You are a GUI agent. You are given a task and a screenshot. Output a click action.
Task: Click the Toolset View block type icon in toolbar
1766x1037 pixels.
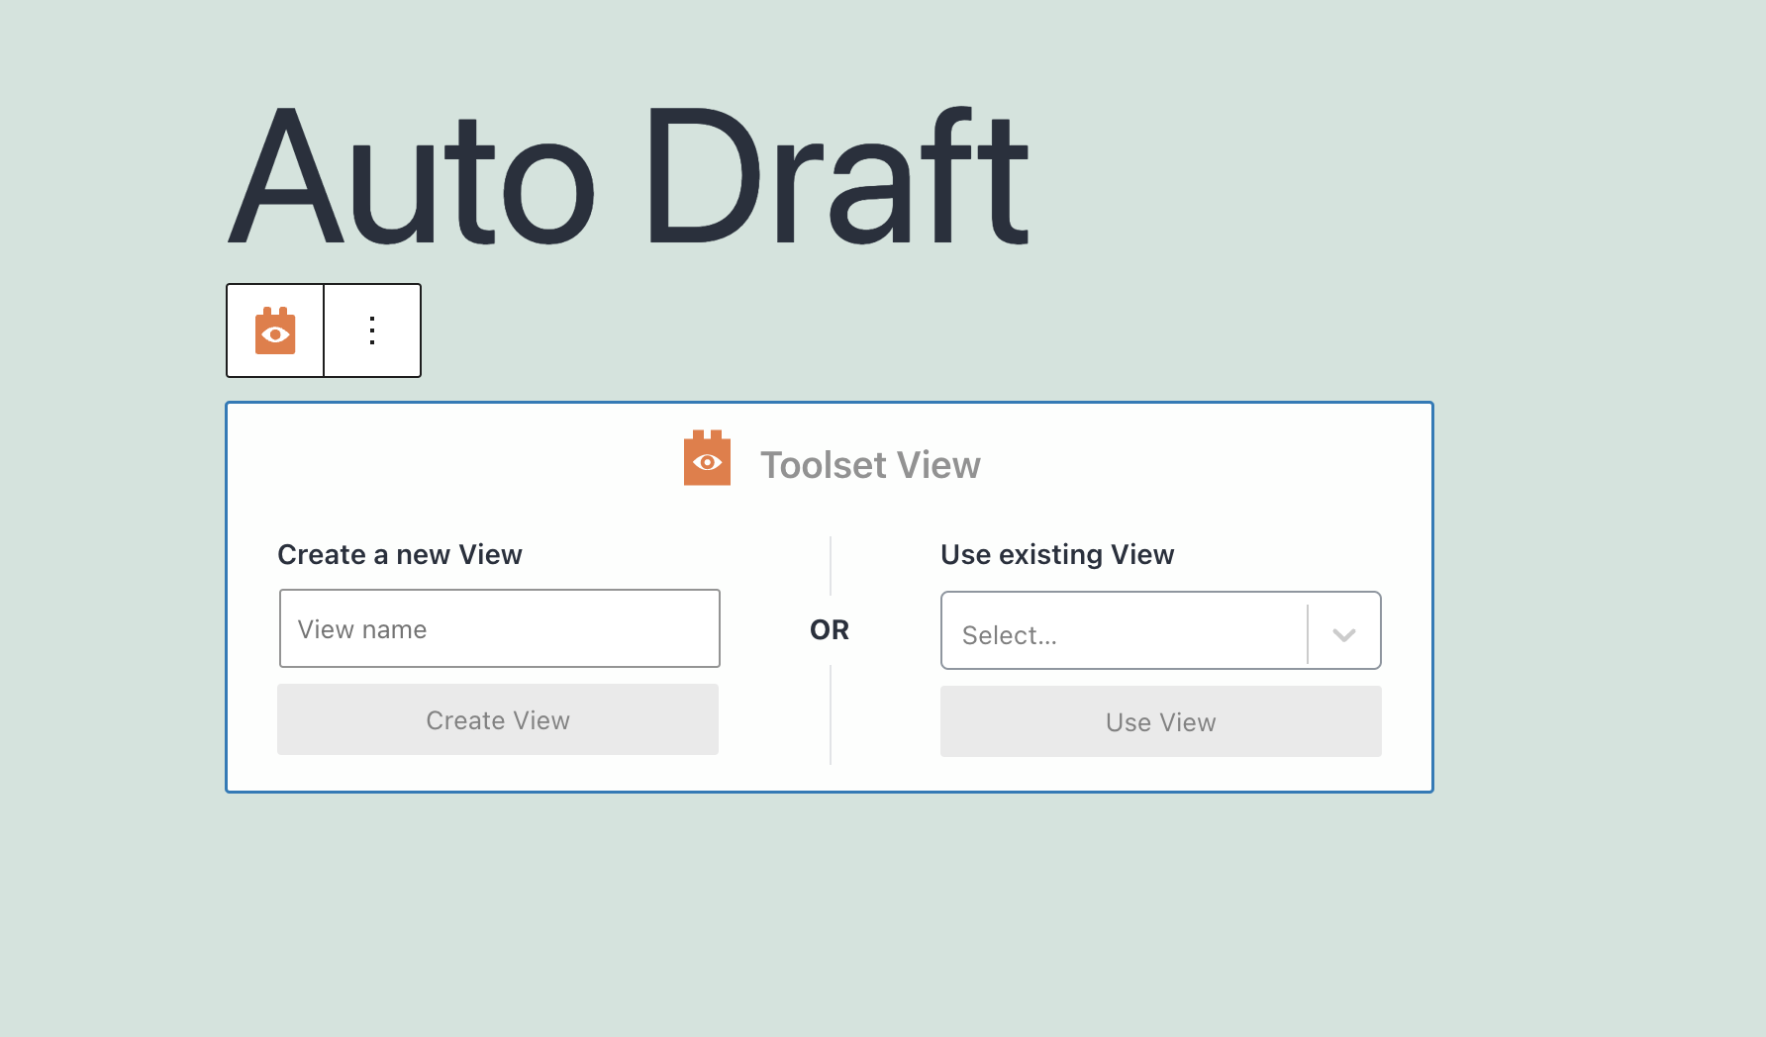tap(275, 330)
